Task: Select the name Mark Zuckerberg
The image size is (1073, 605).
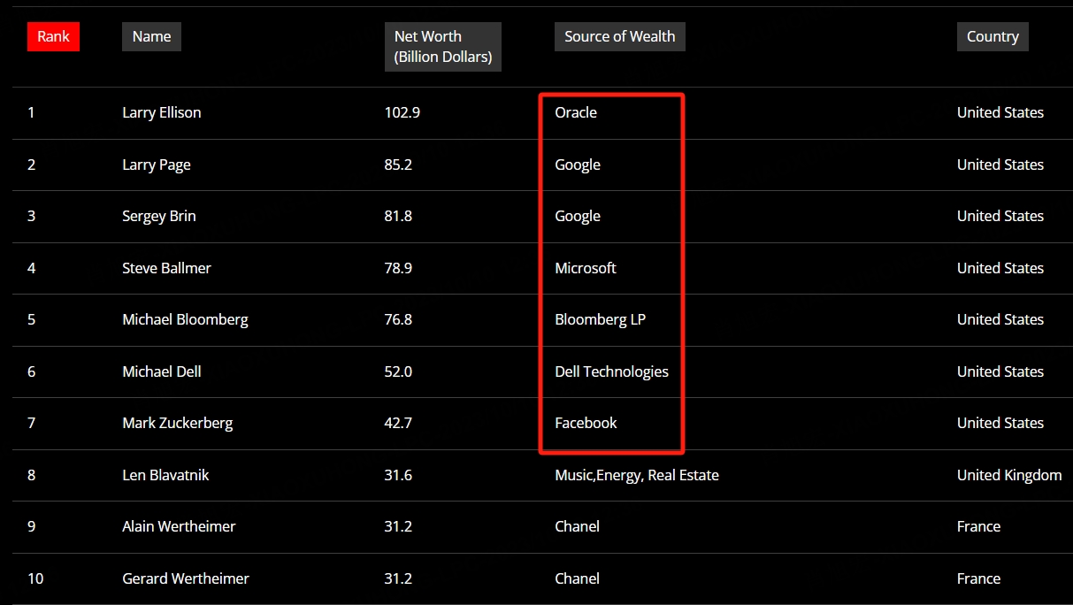Action: click(178, 423)
